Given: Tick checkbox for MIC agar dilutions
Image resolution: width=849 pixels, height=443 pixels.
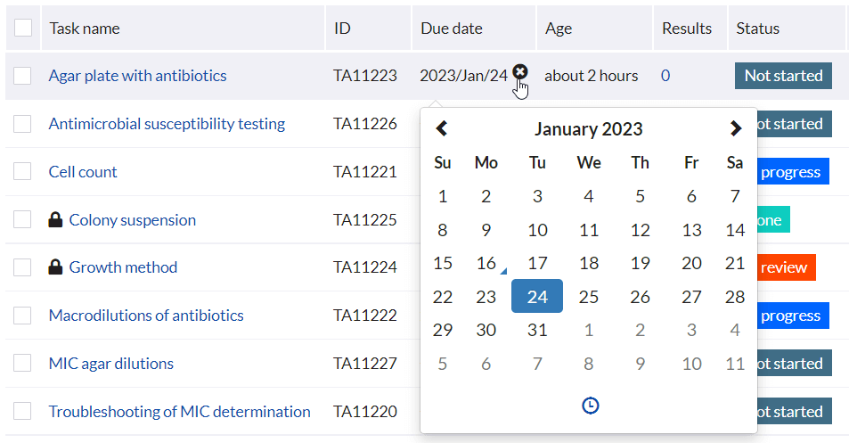Looking at the screenshot, I should tap(22, 364).
